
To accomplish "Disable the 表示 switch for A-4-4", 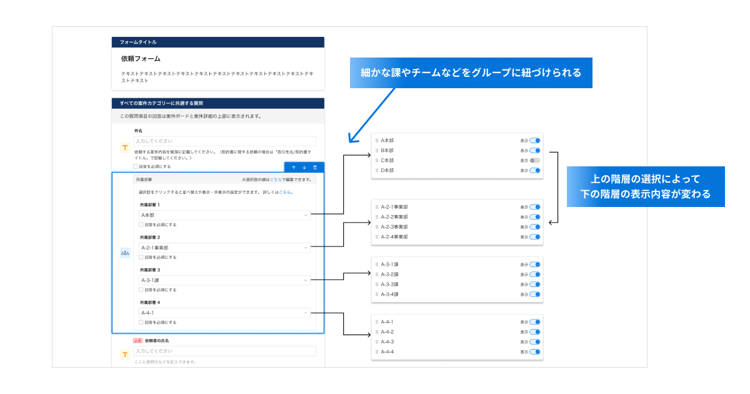I will tap(535, 351).
